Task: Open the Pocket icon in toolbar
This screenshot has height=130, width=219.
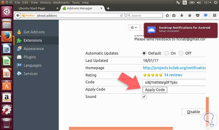Action: pyautogui.click(x=198, y=16)
